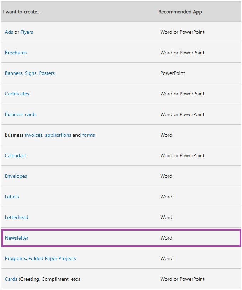
Task: Click the forms link
Action: 89,135
